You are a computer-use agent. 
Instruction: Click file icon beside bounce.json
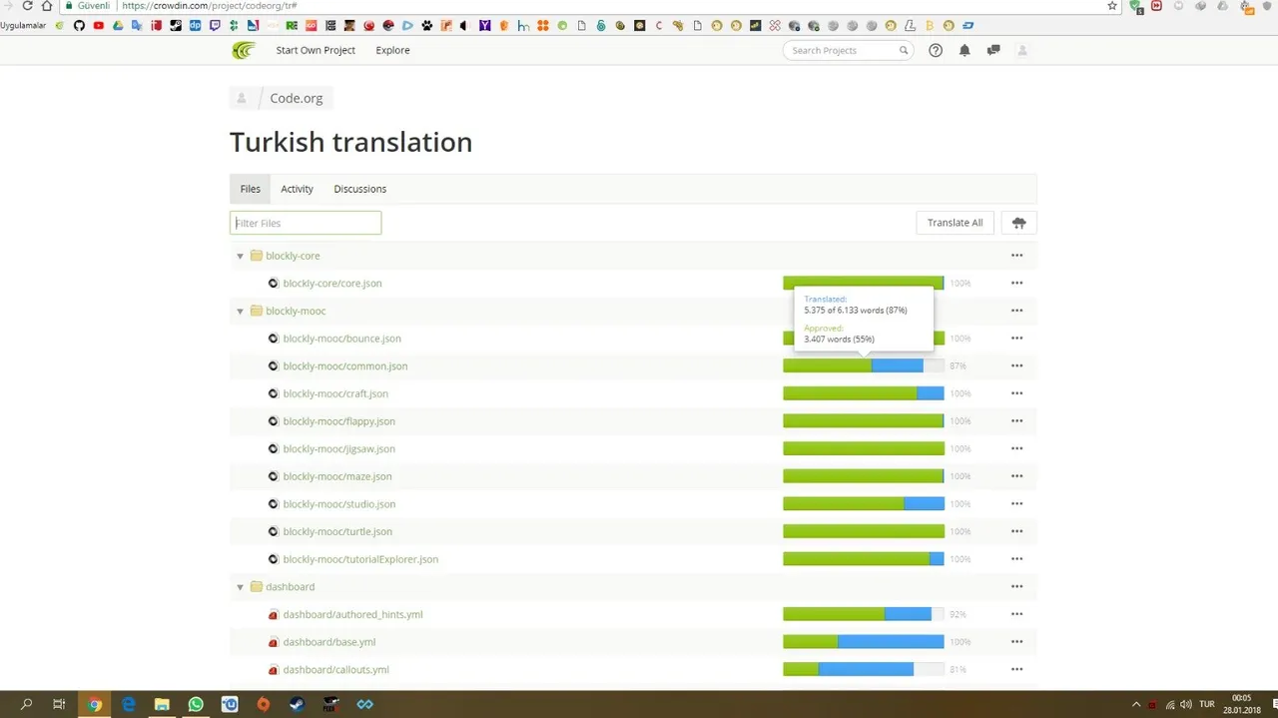[274, 339]
